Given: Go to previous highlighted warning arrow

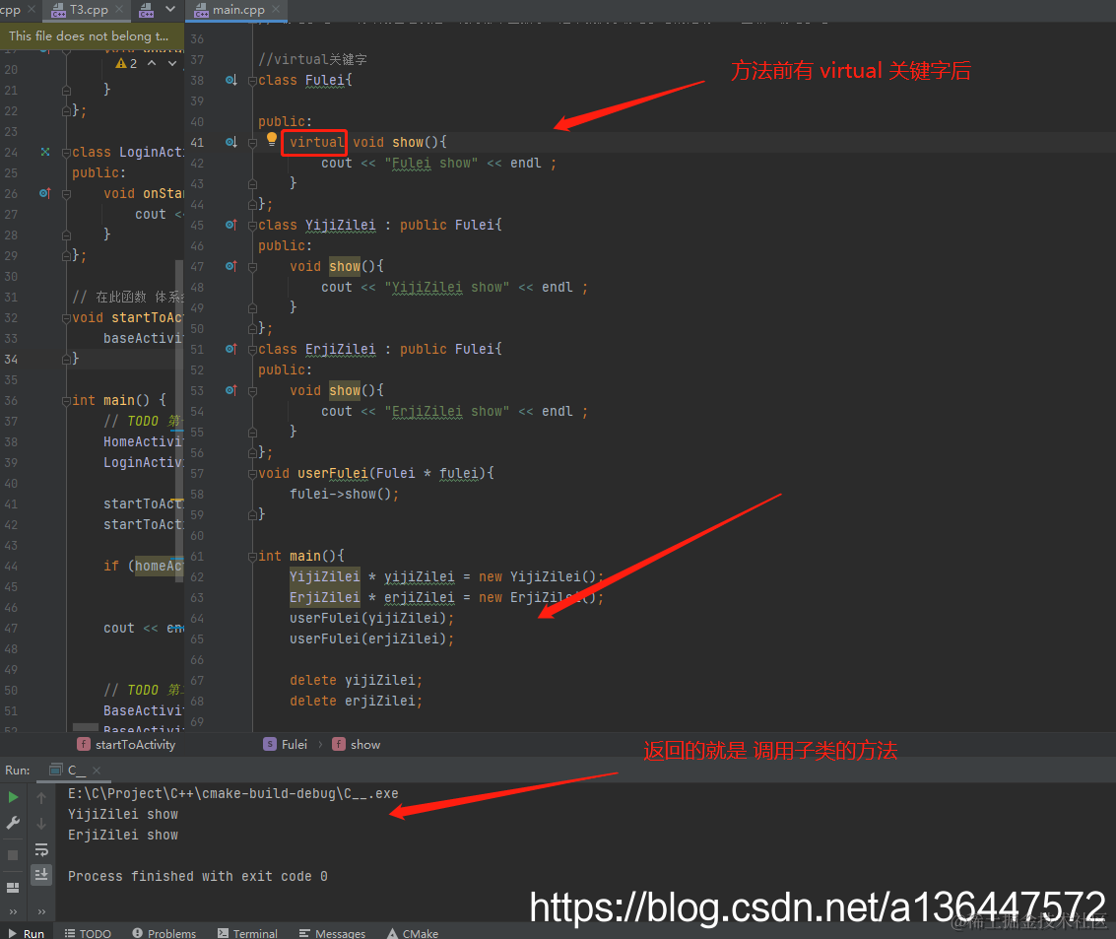Looking at the screenshot, I should pos(152,63).
